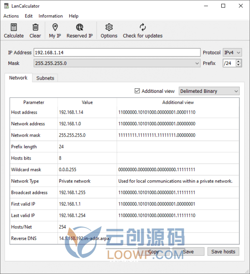Switch to the Subnets tab
This screenshot has height=274, width=250.
pos(45,78)
